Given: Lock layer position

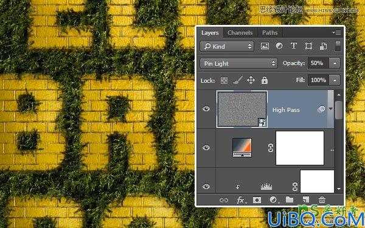Looking at the screenshot, I should click(251, 80).
